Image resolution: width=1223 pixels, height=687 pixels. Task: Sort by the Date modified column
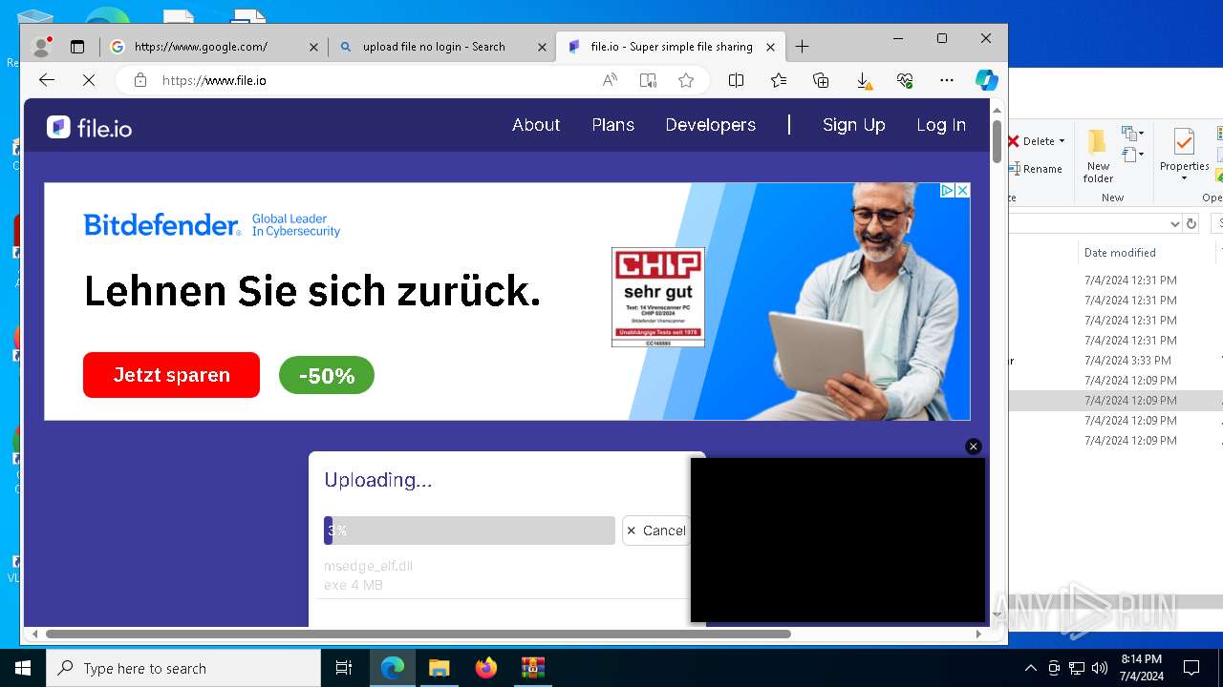click(1120, 253)
